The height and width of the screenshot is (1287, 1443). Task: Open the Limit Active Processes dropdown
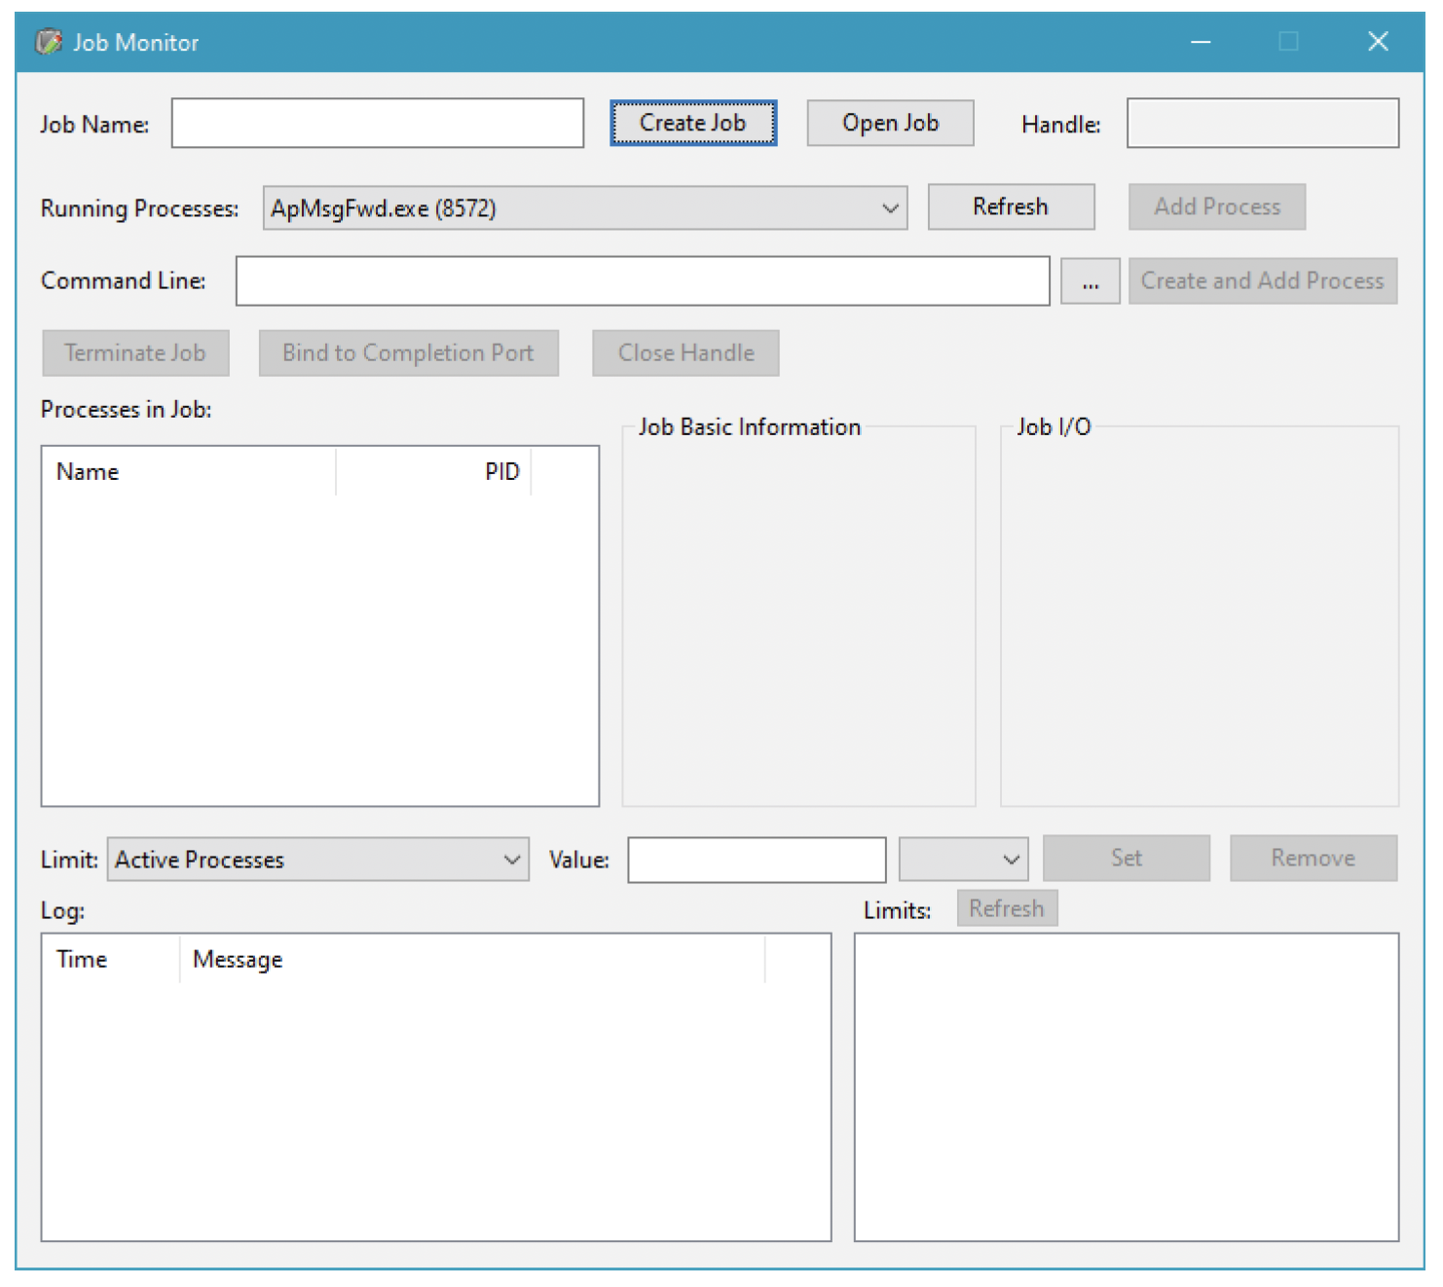tap(318, 860)
